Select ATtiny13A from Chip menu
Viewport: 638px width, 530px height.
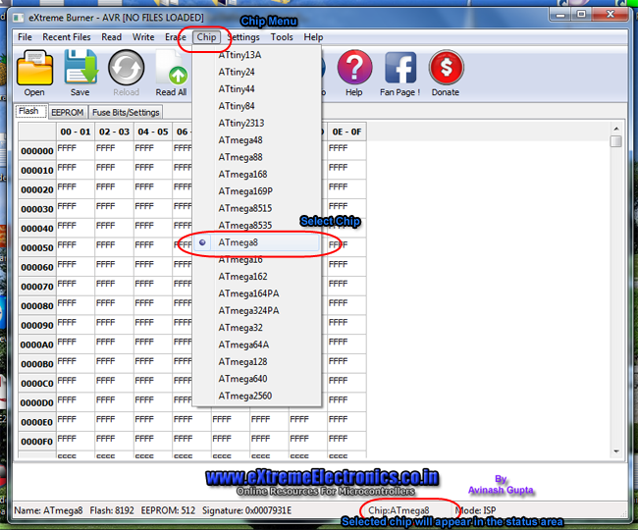256,55
